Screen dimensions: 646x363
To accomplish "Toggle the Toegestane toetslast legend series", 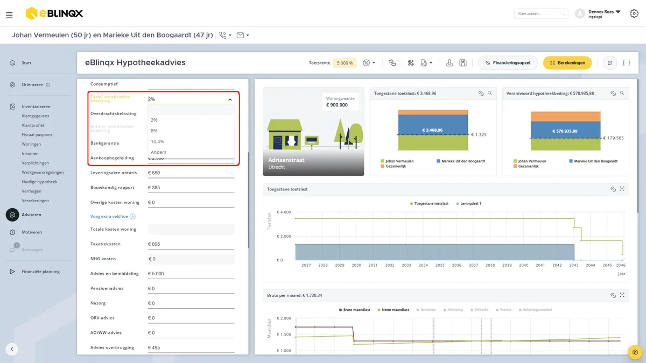I will [429, 203].
